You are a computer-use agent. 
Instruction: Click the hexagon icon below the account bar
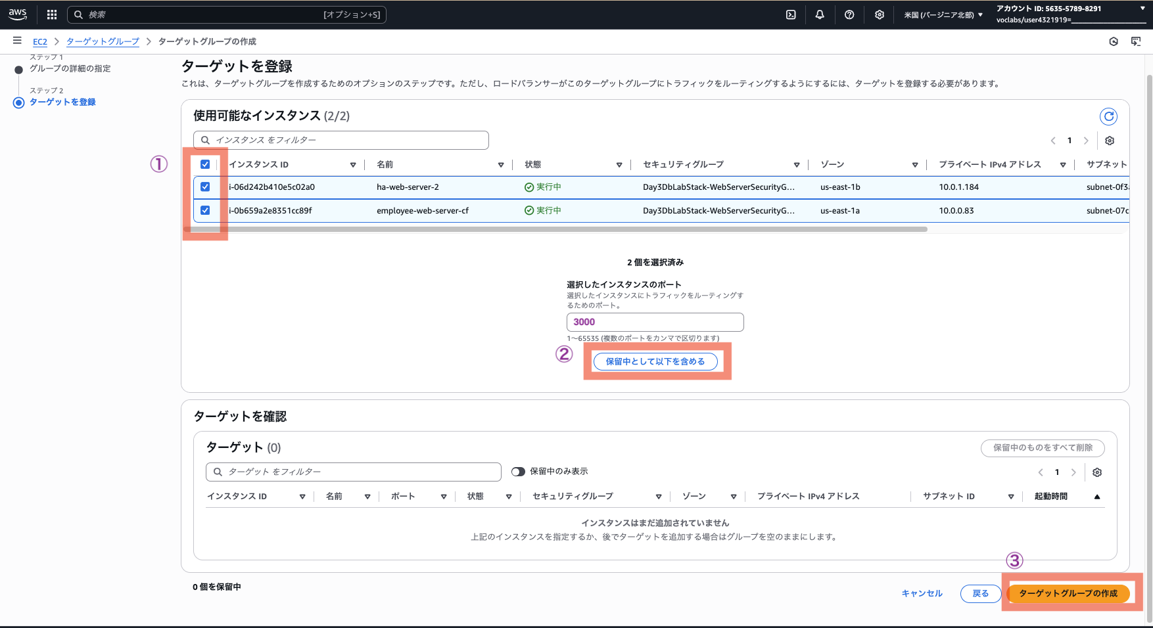pos(1114,41)
